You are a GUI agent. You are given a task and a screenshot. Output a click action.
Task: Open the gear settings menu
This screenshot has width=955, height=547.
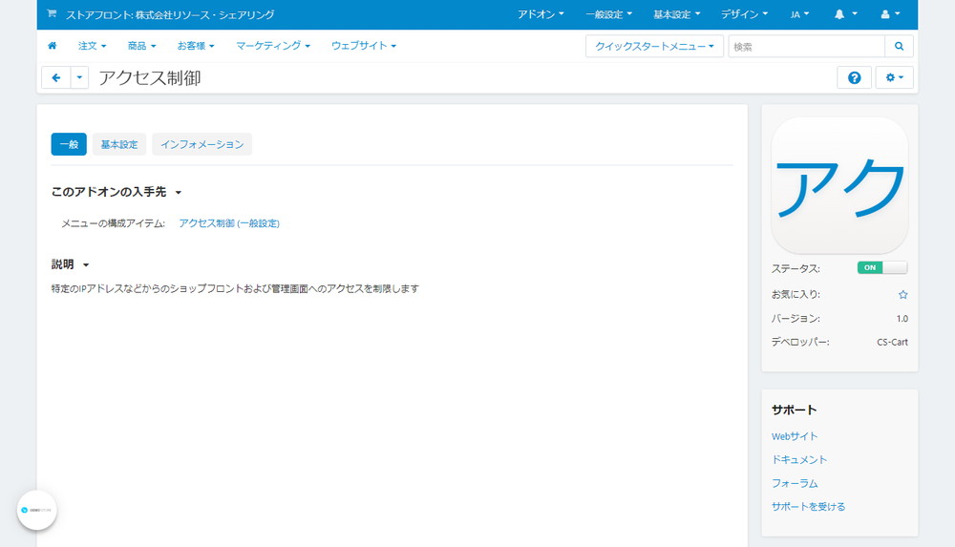[894, 78]
